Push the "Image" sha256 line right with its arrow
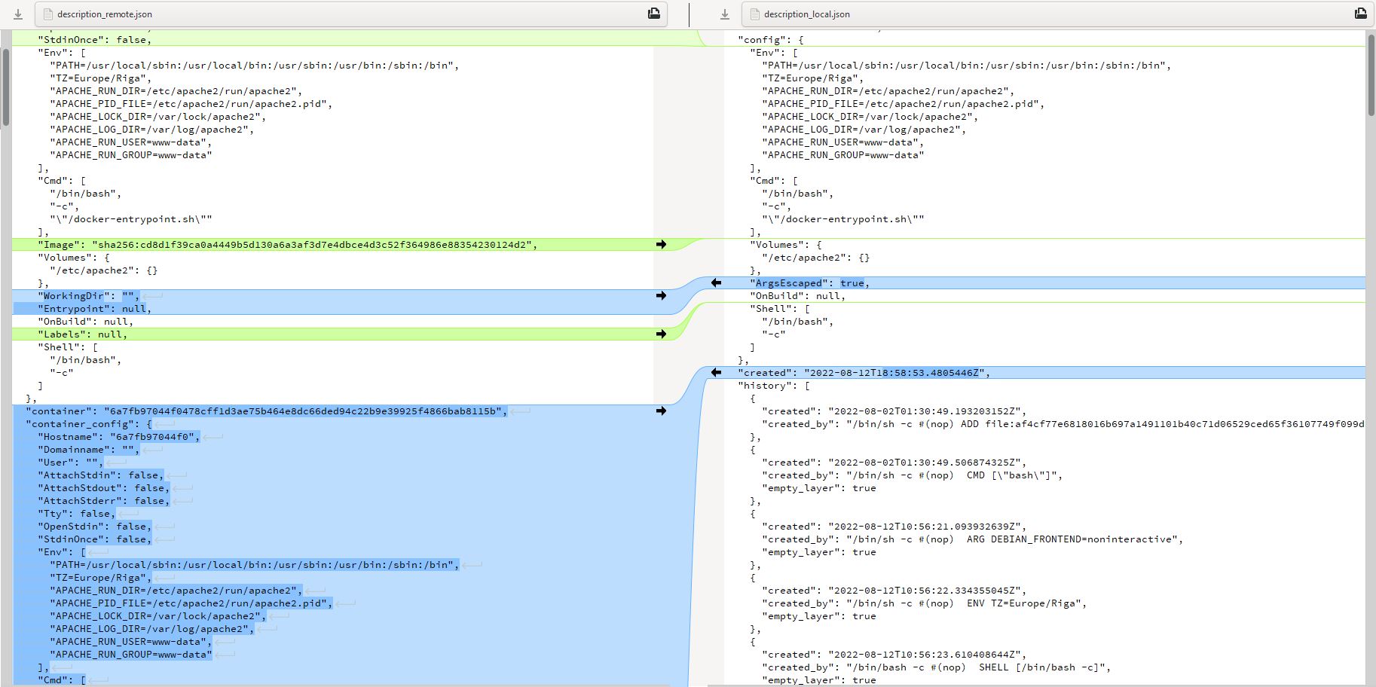 [661, 245]
